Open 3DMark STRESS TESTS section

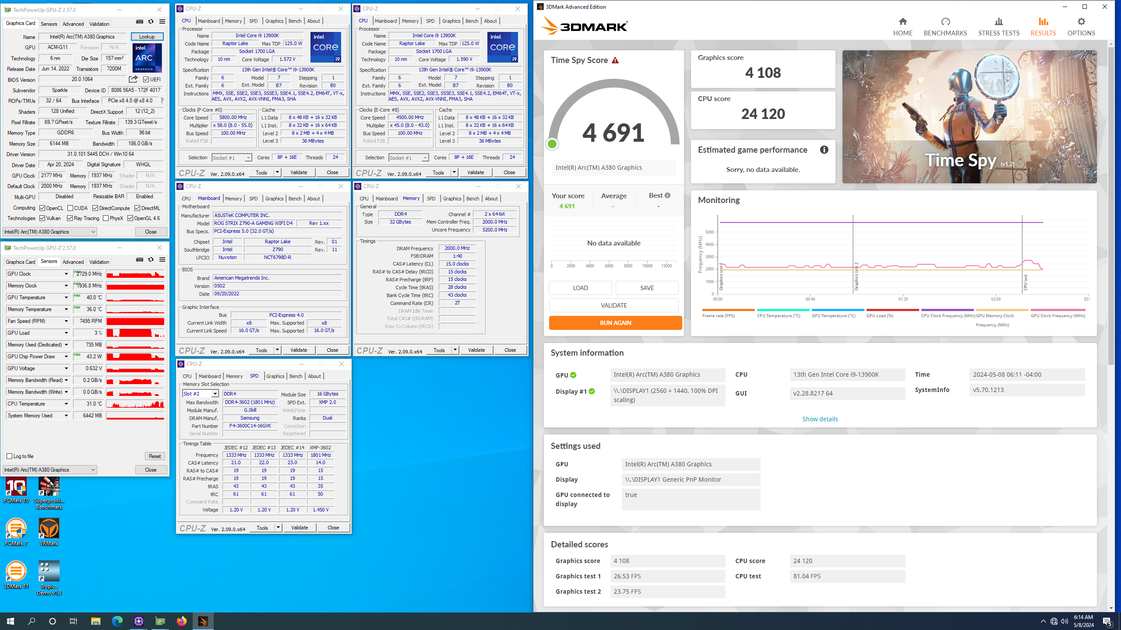(999, 27)
